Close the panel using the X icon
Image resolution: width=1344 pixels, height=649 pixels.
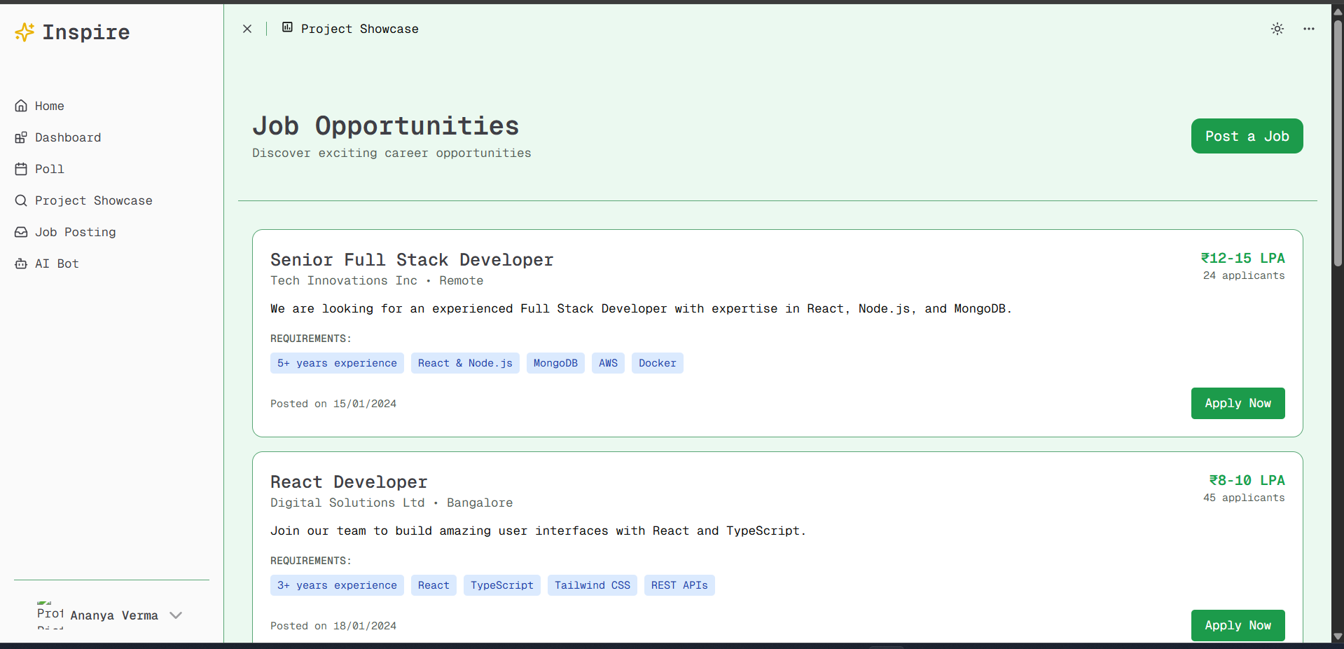click(247, 29)
